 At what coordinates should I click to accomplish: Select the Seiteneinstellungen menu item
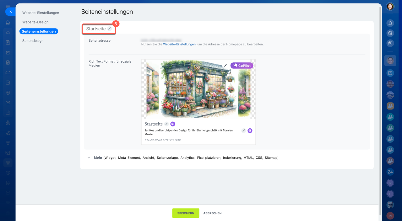[39, 31]
